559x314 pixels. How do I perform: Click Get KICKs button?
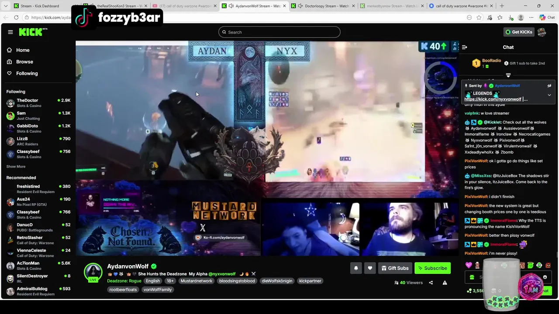click(x=519, y=32)
